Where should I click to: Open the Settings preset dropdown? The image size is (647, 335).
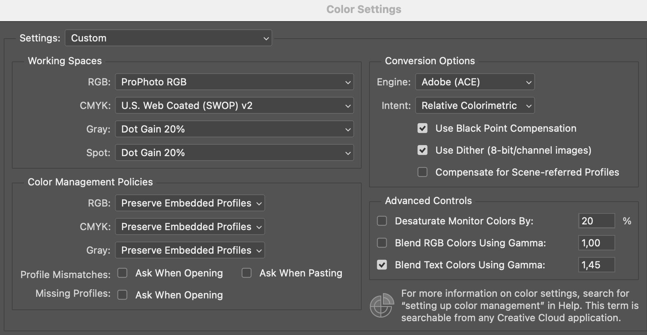(x=168, y=38)
